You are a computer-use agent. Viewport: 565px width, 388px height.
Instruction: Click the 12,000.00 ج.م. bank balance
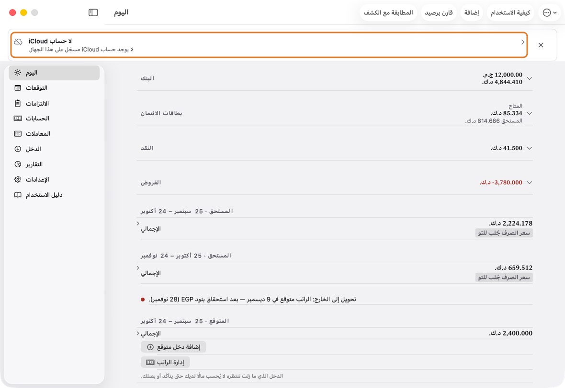[502, 75]
